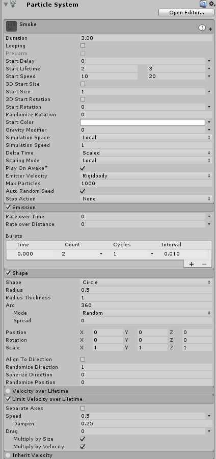Collapse the Particle System component foldout
The height and width of the screenshot is (459, 216).
click(6, 5)
